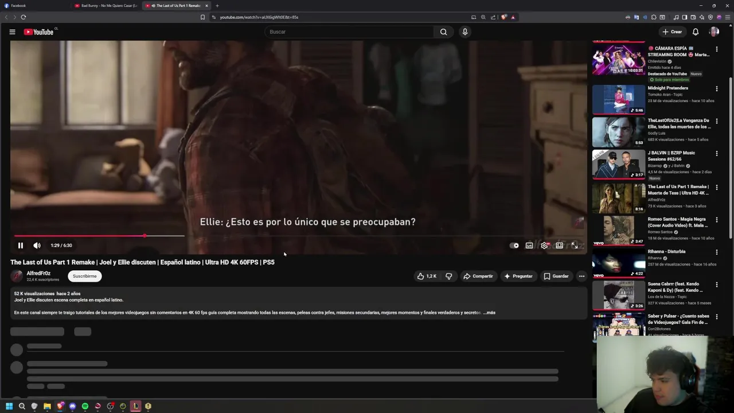Switch to the Bad Bunny browser tab
The width and height of the screenshot is (734, 413).
pyautogui.click(x=106, y=6)
